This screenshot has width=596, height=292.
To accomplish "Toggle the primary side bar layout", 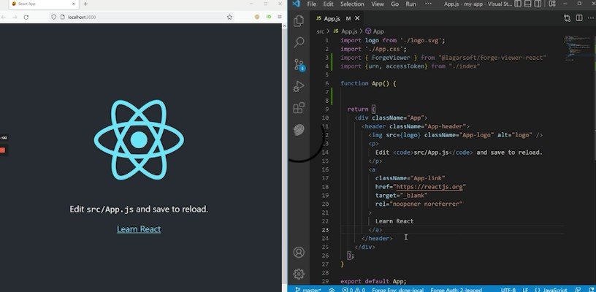I will coord(518,4).
